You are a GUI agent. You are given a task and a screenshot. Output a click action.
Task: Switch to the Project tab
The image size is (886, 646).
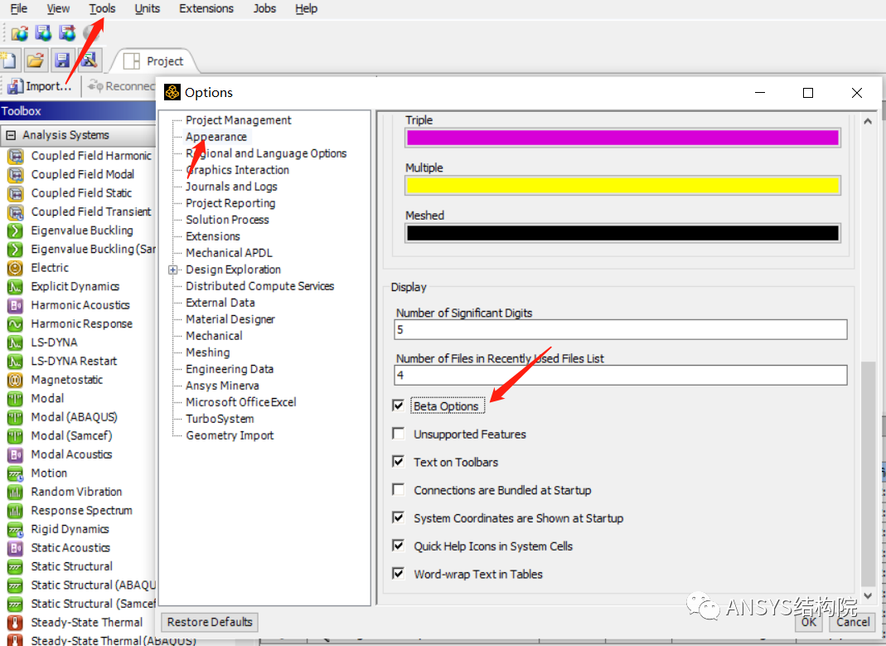click(154, 61)
